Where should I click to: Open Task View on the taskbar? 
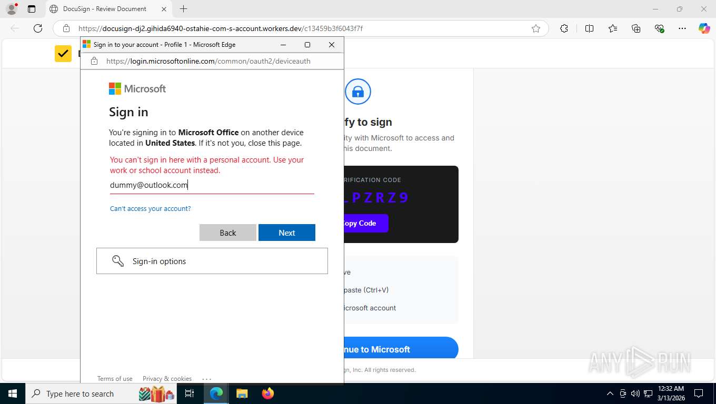190,393
